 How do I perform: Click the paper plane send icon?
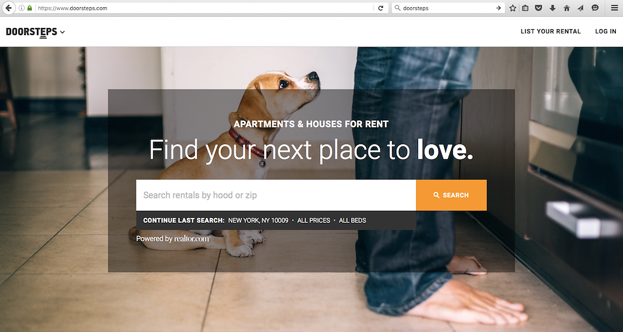click(580, 8)
